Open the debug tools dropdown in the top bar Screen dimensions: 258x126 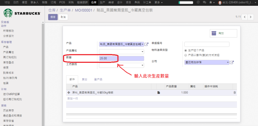(x=212, y=2)
